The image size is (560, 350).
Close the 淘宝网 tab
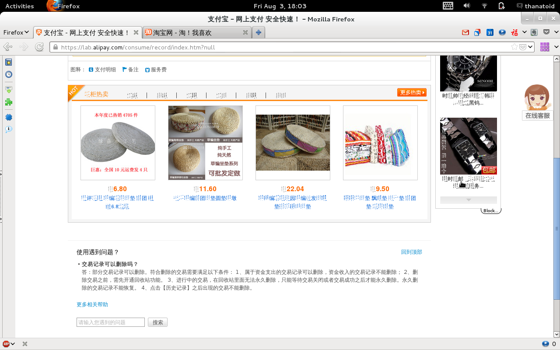(x=245, y=32)
